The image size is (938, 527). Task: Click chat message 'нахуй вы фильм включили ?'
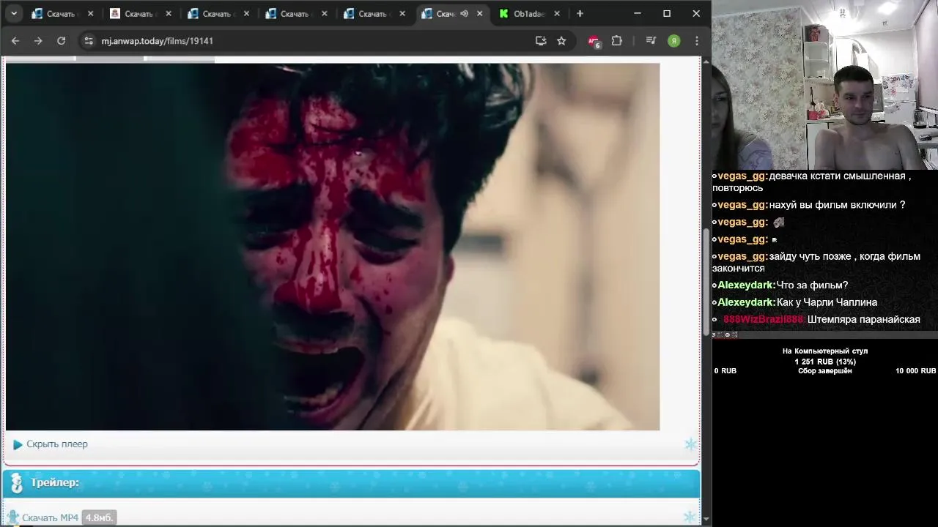(x=837, y=205)
